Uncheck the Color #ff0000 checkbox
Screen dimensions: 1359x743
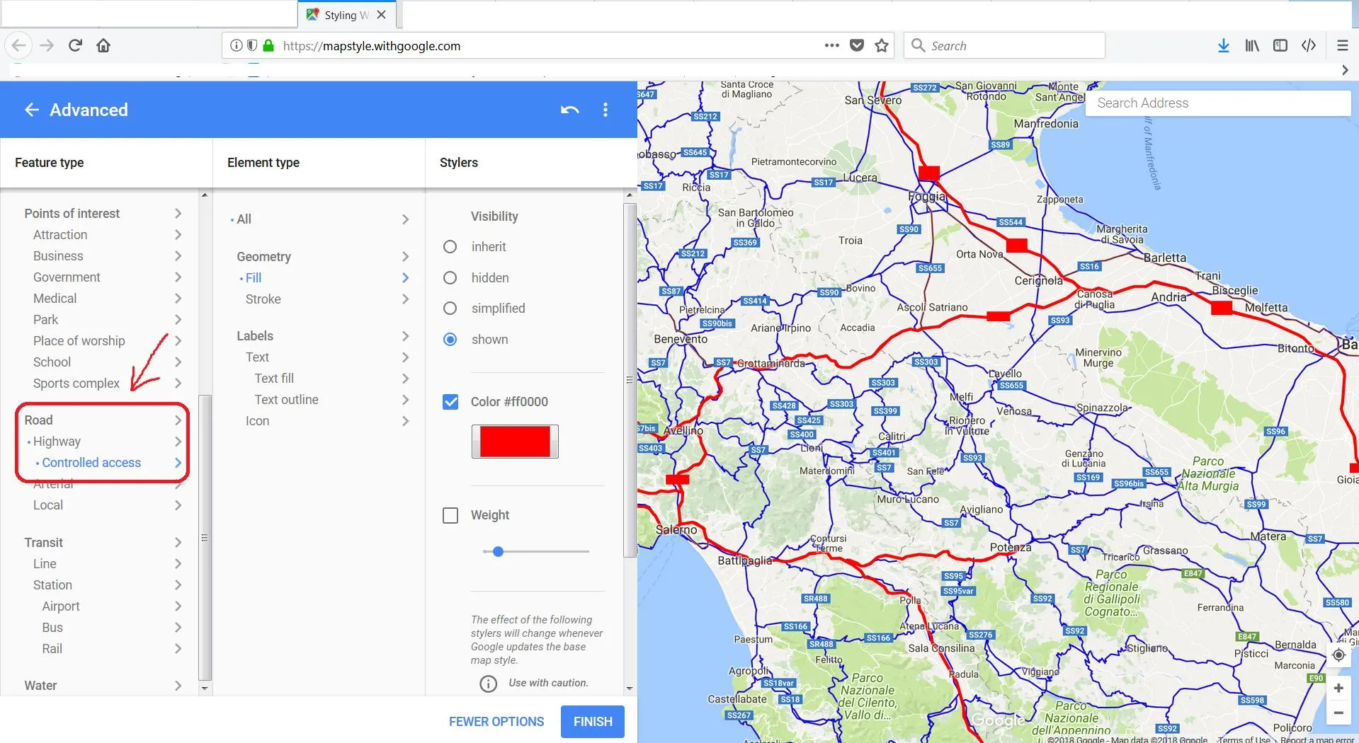[x=450, y=402]
